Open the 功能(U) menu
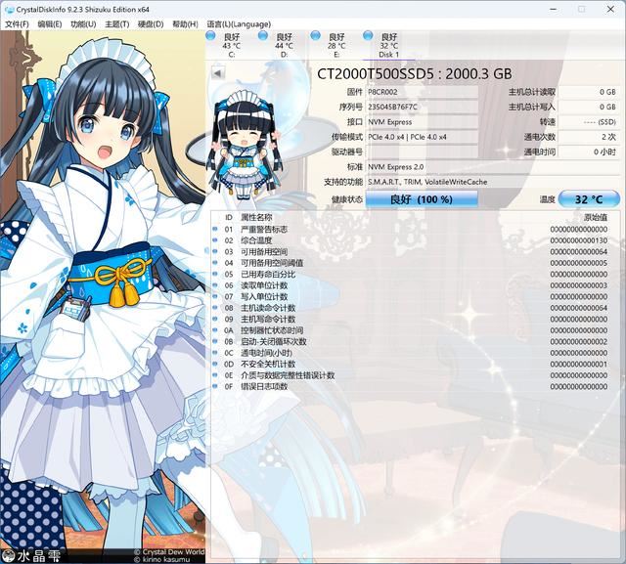 pyautogui.click(x=83, y=23)
